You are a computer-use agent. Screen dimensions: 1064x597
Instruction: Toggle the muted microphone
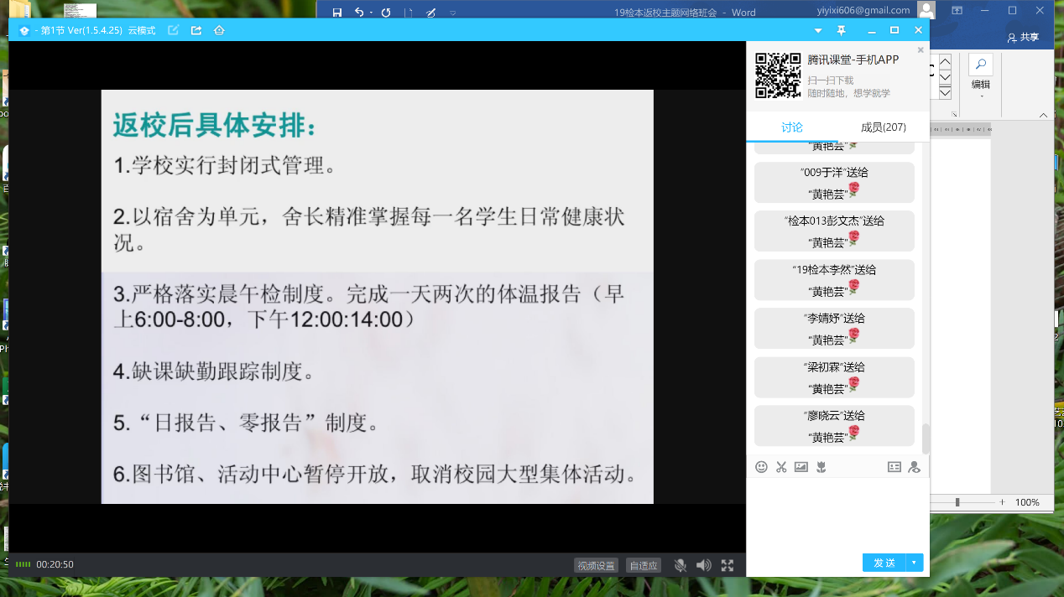pyautogui.click(x=681, y=565)
